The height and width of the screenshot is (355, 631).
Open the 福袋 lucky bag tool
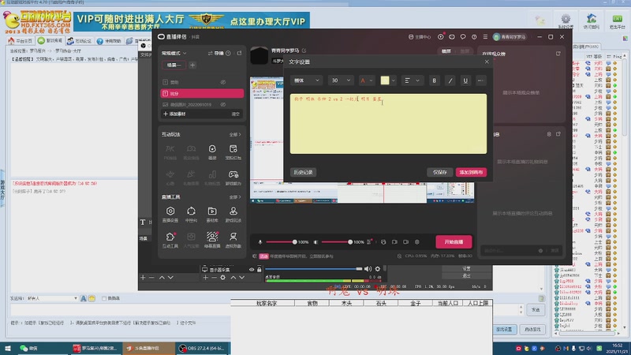212,152
